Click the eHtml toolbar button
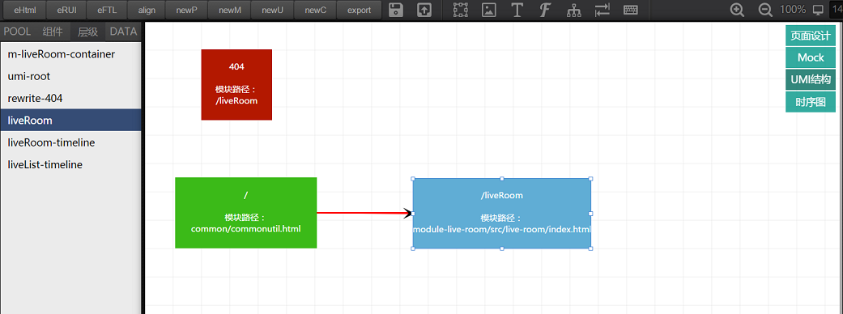 tap(25, 11)
